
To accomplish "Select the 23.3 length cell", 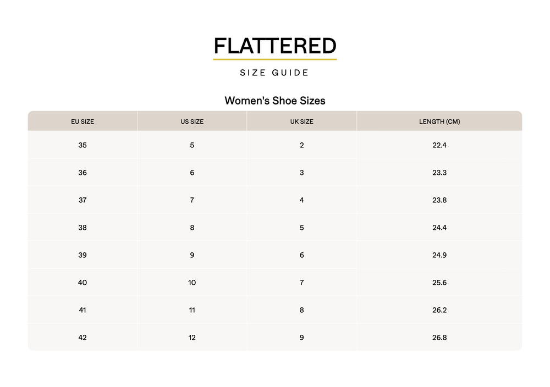I will [x=439, y=173].
